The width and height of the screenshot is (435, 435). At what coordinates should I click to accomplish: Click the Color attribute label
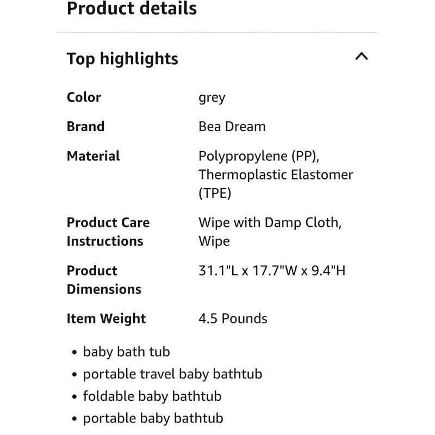pyautogui.click(x=83, y=97)
